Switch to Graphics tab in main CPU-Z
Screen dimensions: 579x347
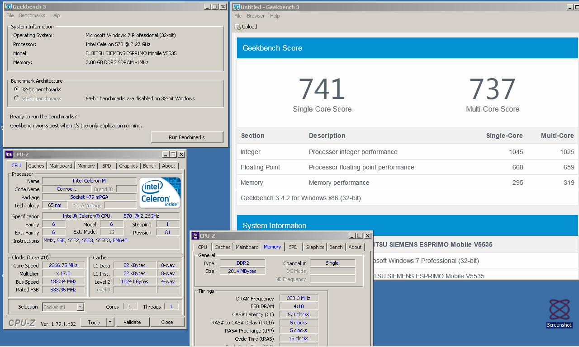point(128,166)
